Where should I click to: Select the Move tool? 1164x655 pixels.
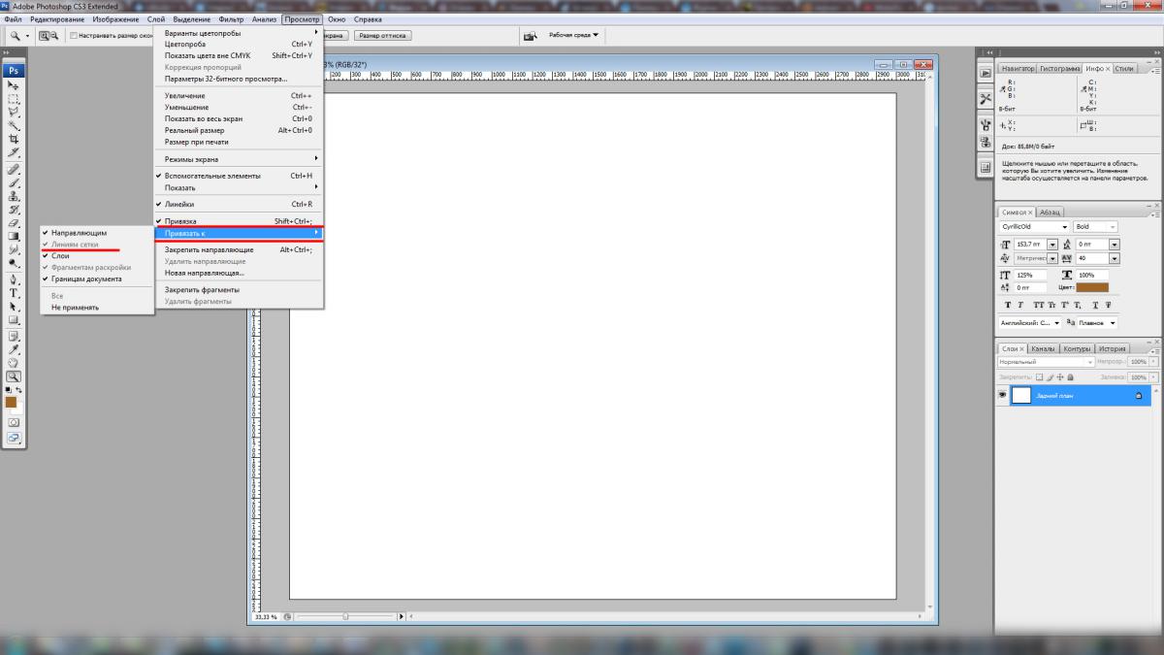tap(15, 85)
